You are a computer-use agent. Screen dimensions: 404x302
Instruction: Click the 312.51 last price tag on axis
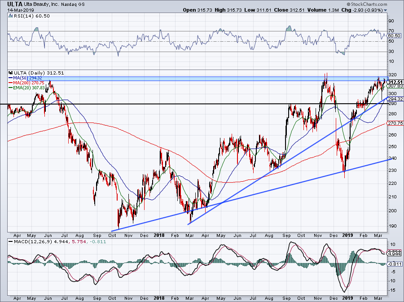click(395, 82)
